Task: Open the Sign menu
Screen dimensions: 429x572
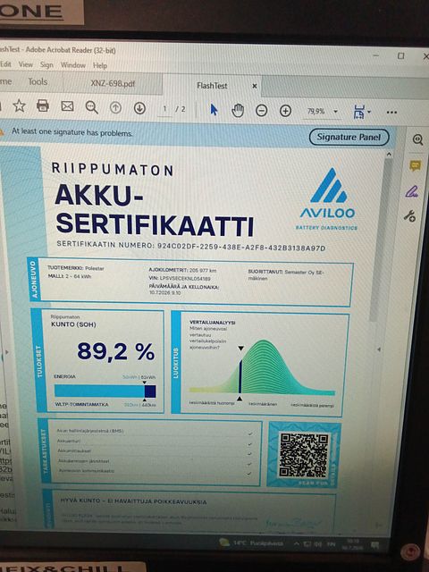Action: coord(46,65)
